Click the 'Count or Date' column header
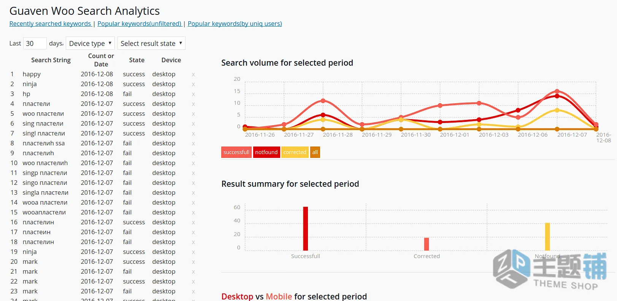This screenshot has width=617, height=301. click(x=101, y=60)
